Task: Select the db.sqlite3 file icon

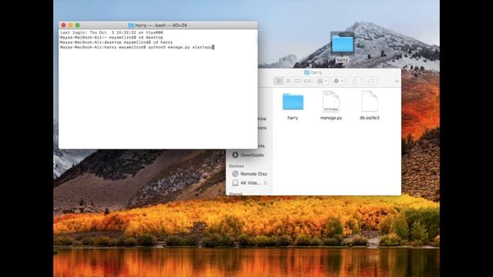Action: [x=370, y=102]
